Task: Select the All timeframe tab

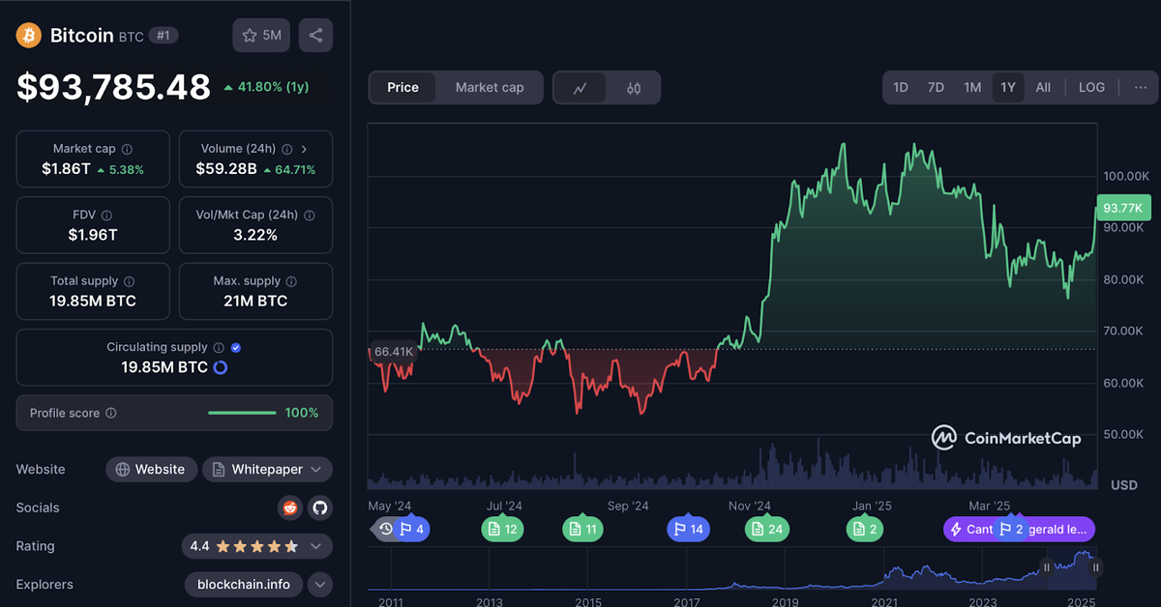Action: (1043, 87)
